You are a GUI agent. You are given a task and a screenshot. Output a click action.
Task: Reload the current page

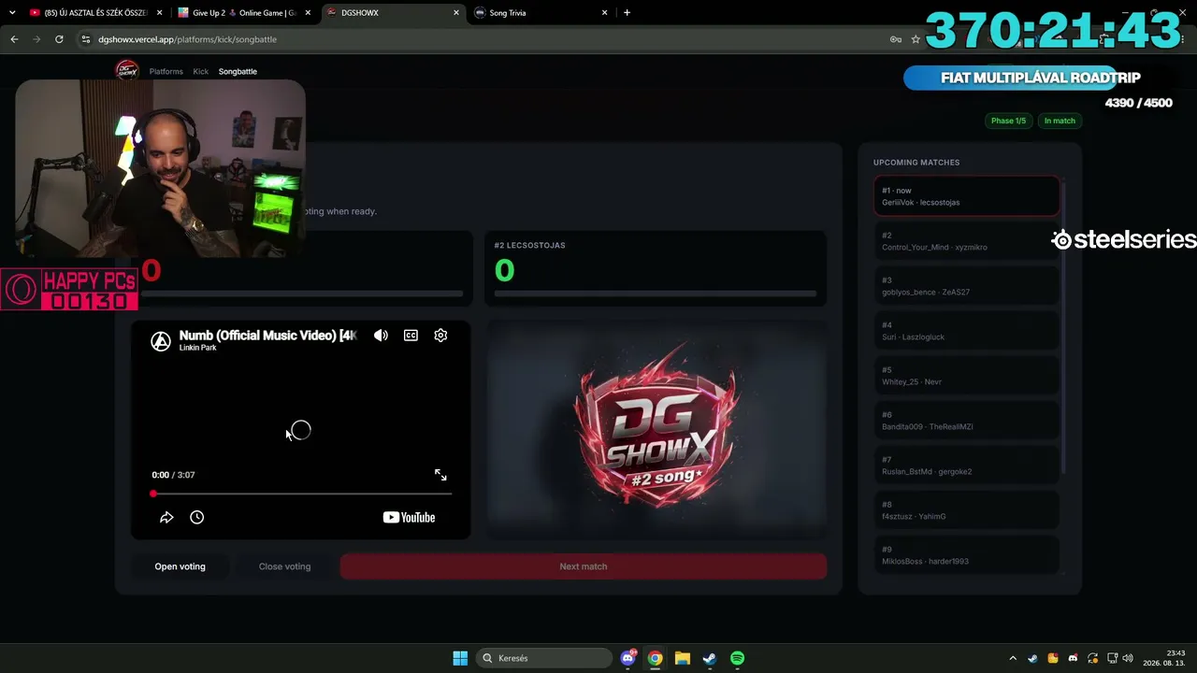(x=59, y=39)
